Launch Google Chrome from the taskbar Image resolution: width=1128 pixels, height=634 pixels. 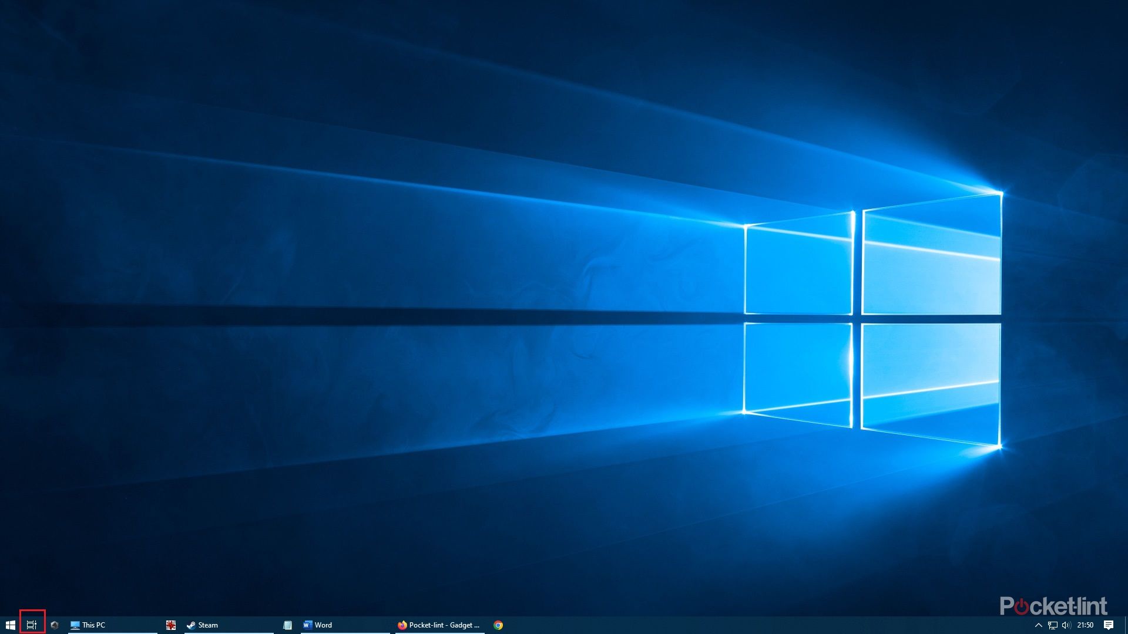pyautogui.click(x=498, y=625)
